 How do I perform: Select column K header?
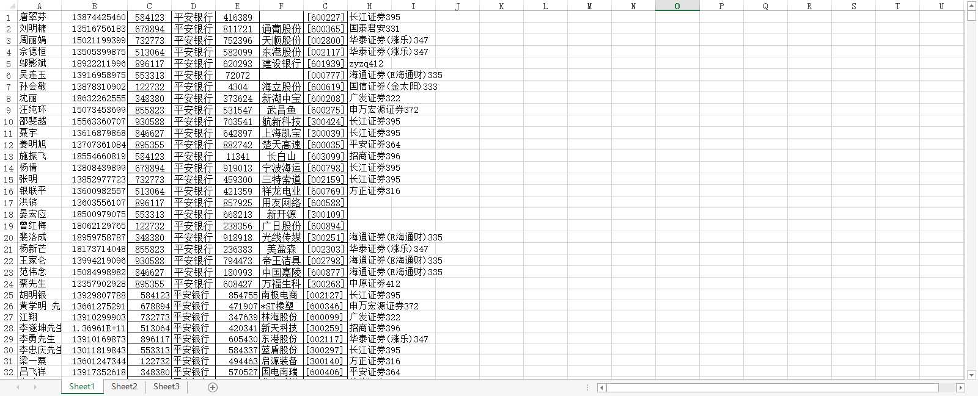pos(501,6)
